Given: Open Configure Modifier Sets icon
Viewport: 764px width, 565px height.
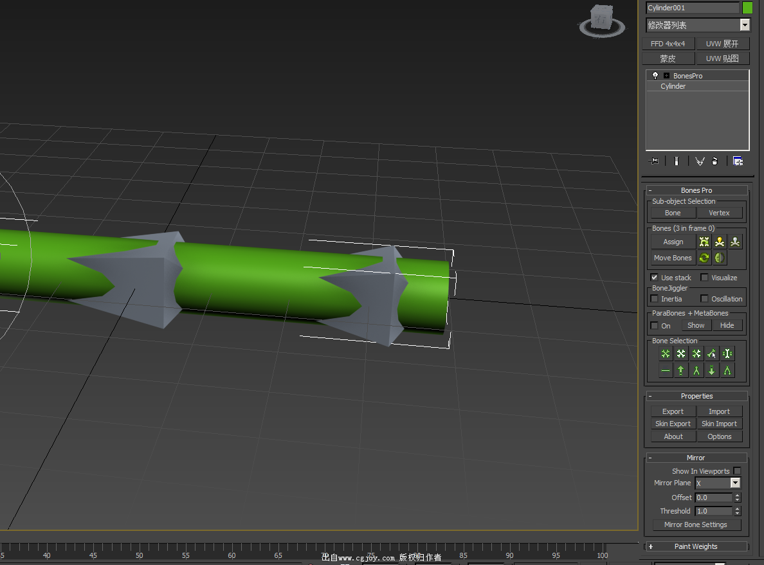Looking at the screenshot, I should pyautogui.click(x=738, y=161).
